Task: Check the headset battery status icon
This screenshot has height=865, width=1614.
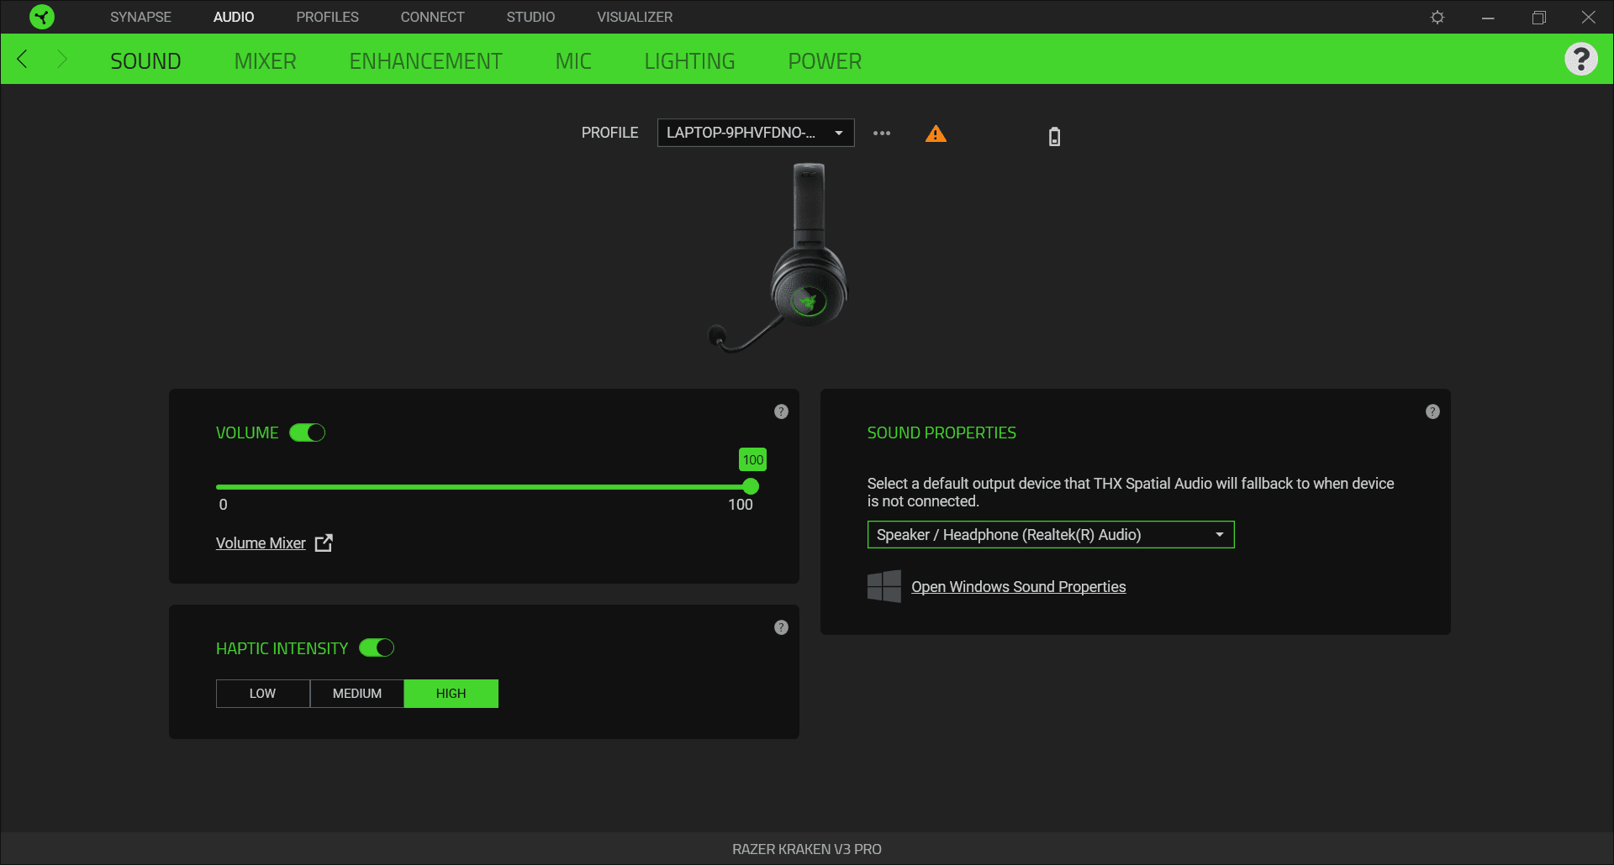Action: 1054,136
